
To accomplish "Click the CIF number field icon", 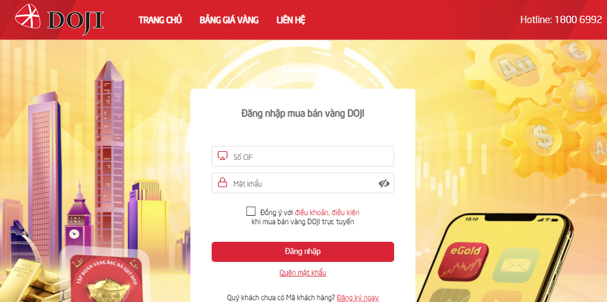I will point(222,156).
